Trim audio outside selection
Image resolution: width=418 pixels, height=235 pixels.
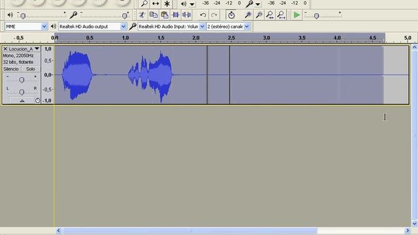click(176, 15)
